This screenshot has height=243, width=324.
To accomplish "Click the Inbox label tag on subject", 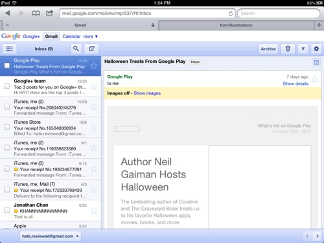I will [x=195, y=62].
